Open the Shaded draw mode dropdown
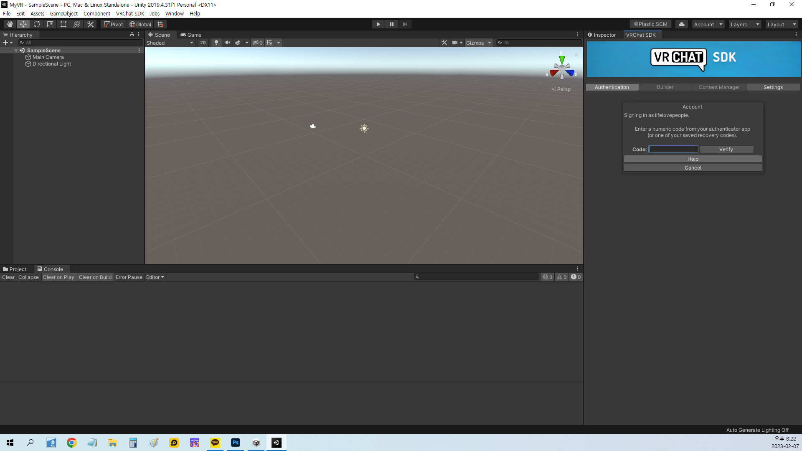Screen dimensions: 802x451 pos(170,43)
